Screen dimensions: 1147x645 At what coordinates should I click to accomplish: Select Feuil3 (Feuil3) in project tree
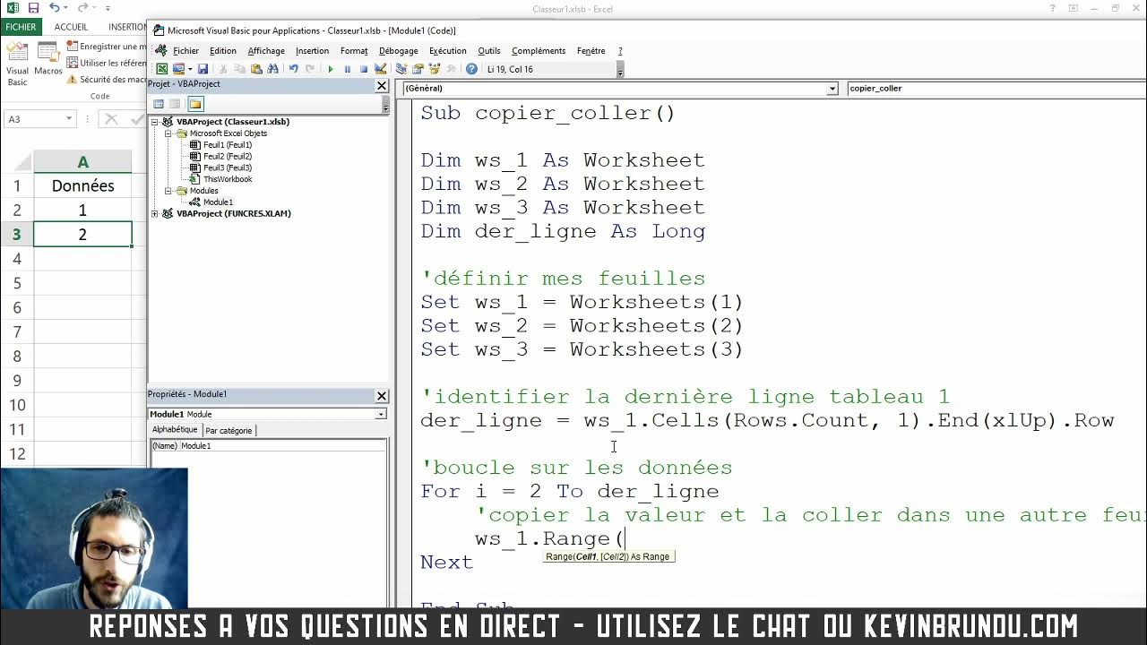coord(228,168)
